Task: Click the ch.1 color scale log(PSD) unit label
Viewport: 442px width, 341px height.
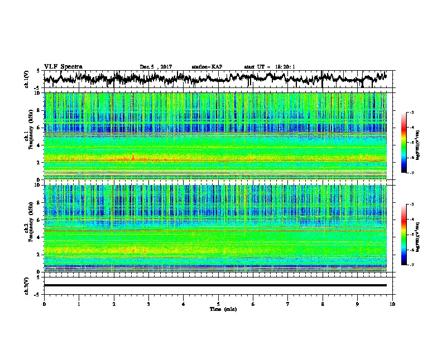Action: click(x=417, y=145)
